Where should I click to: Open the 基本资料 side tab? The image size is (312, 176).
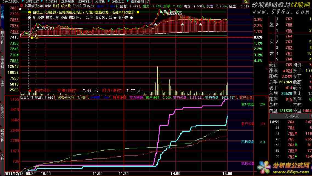click(x=2, y=62)
